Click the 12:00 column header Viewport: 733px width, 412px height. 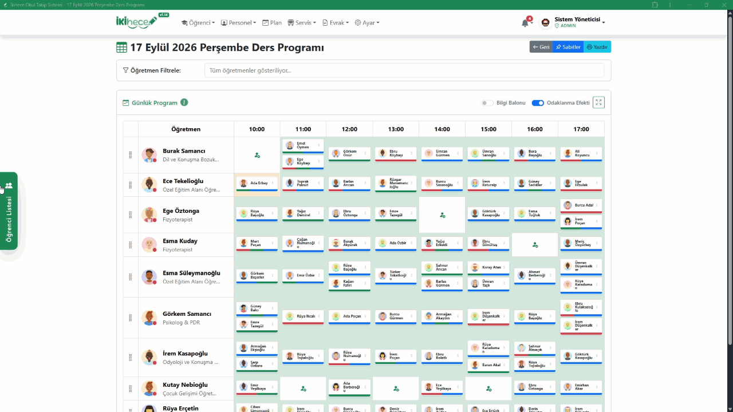[349, 129]
